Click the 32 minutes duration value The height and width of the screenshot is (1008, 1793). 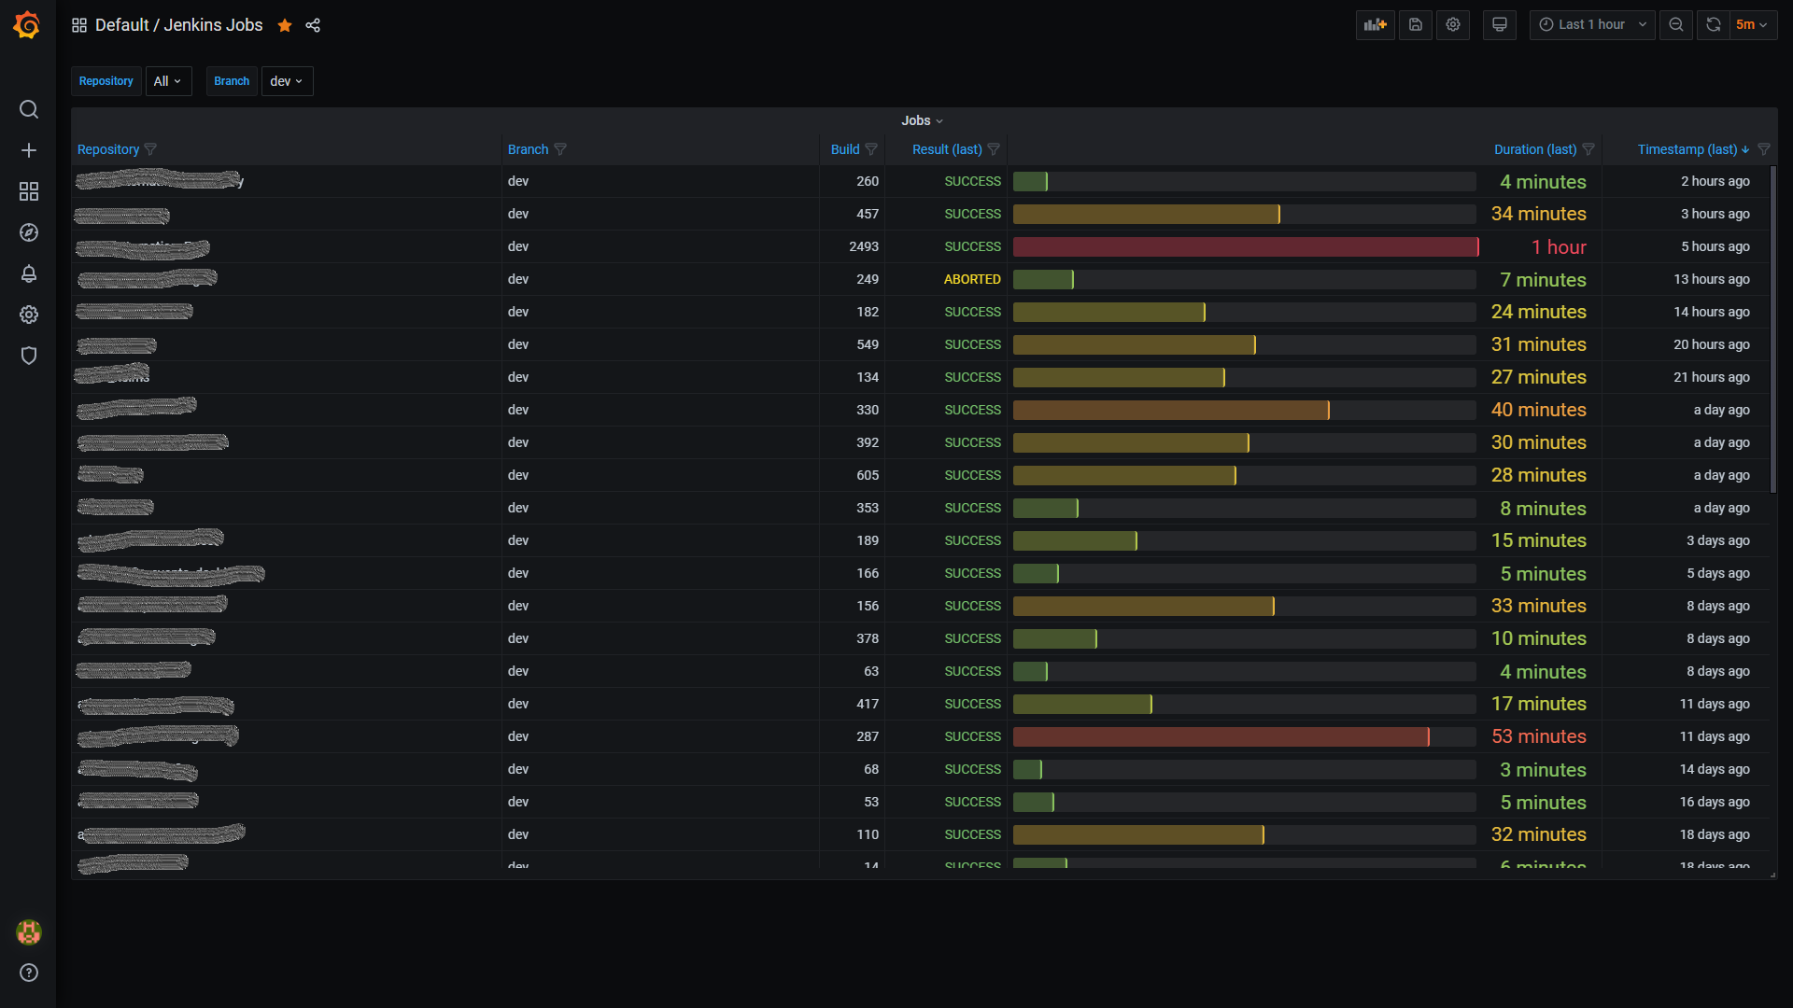[1538, 834]
